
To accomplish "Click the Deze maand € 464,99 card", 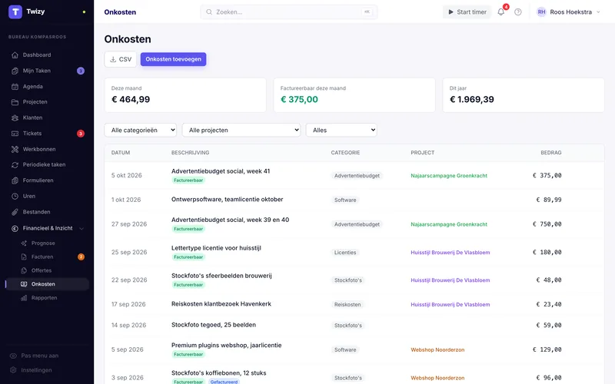I will (185, 95).
